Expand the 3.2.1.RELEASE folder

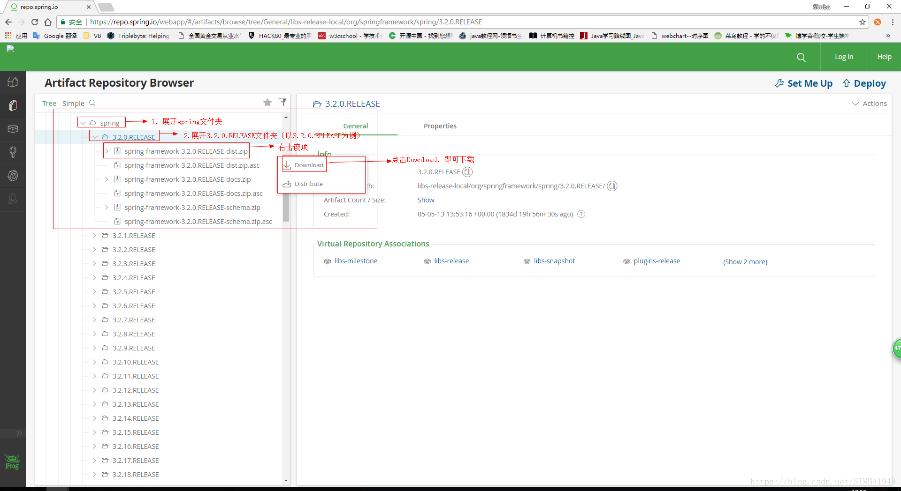tap(94, 235)
